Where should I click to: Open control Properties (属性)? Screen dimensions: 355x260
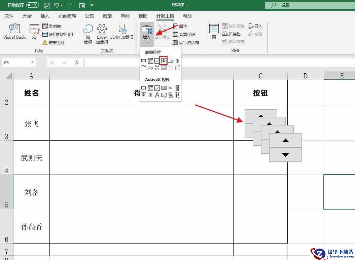coord(180,27)
